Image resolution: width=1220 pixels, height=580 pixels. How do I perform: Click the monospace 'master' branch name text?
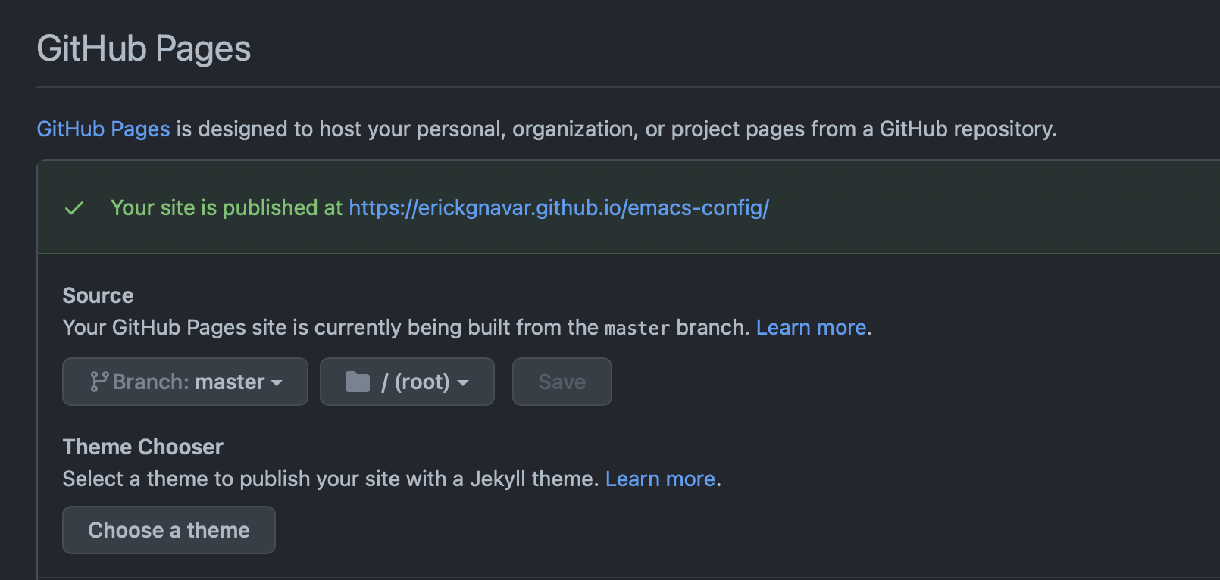click(637, 329)
